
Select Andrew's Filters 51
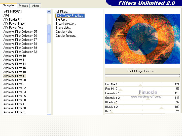pyautogui.click(x=15, y=112)
